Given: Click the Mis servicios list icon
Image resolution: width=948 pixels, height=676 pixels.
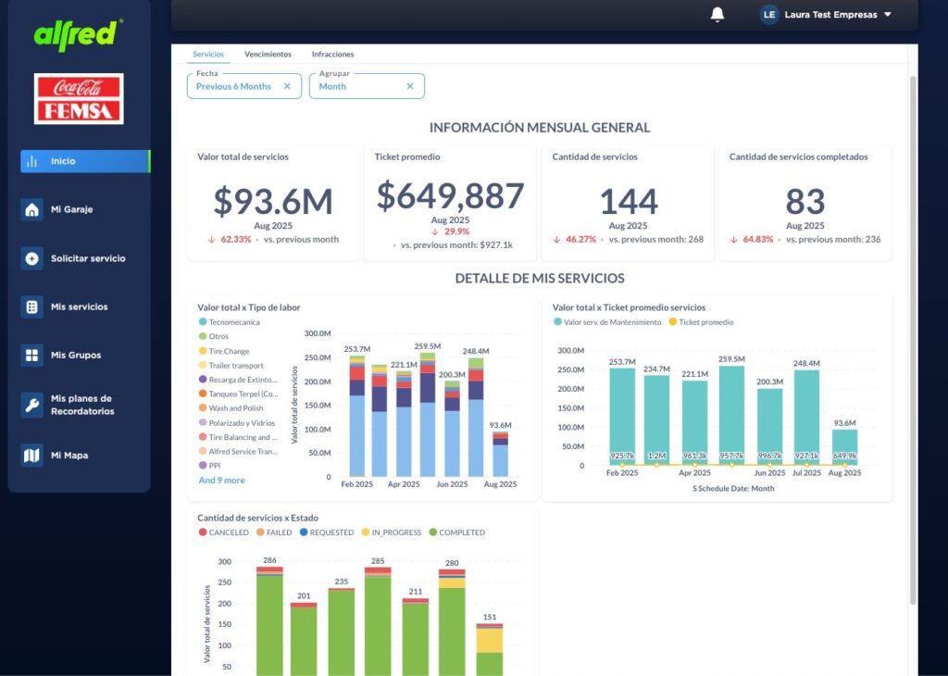Looking at the screenshot, I should (32, 307).
